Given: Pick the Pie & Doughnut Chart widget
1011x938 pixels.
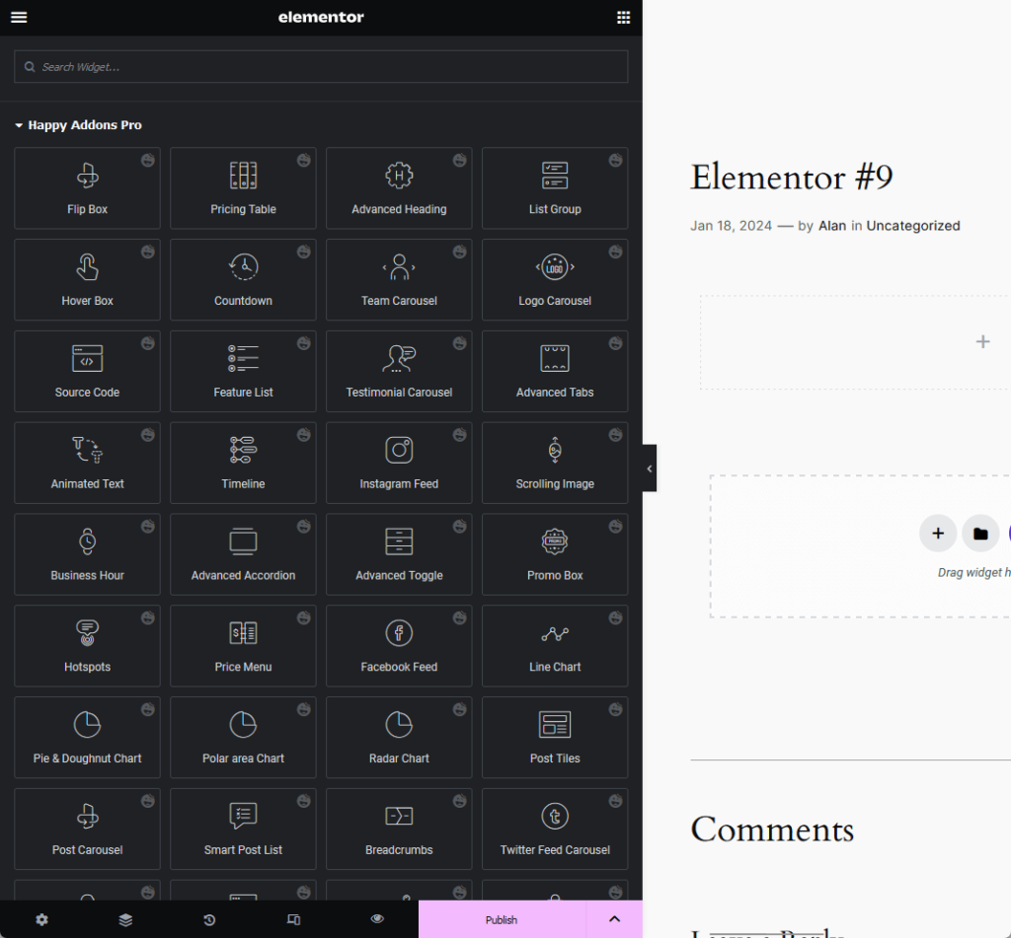Looking at the screenshot, I should 87,737.
